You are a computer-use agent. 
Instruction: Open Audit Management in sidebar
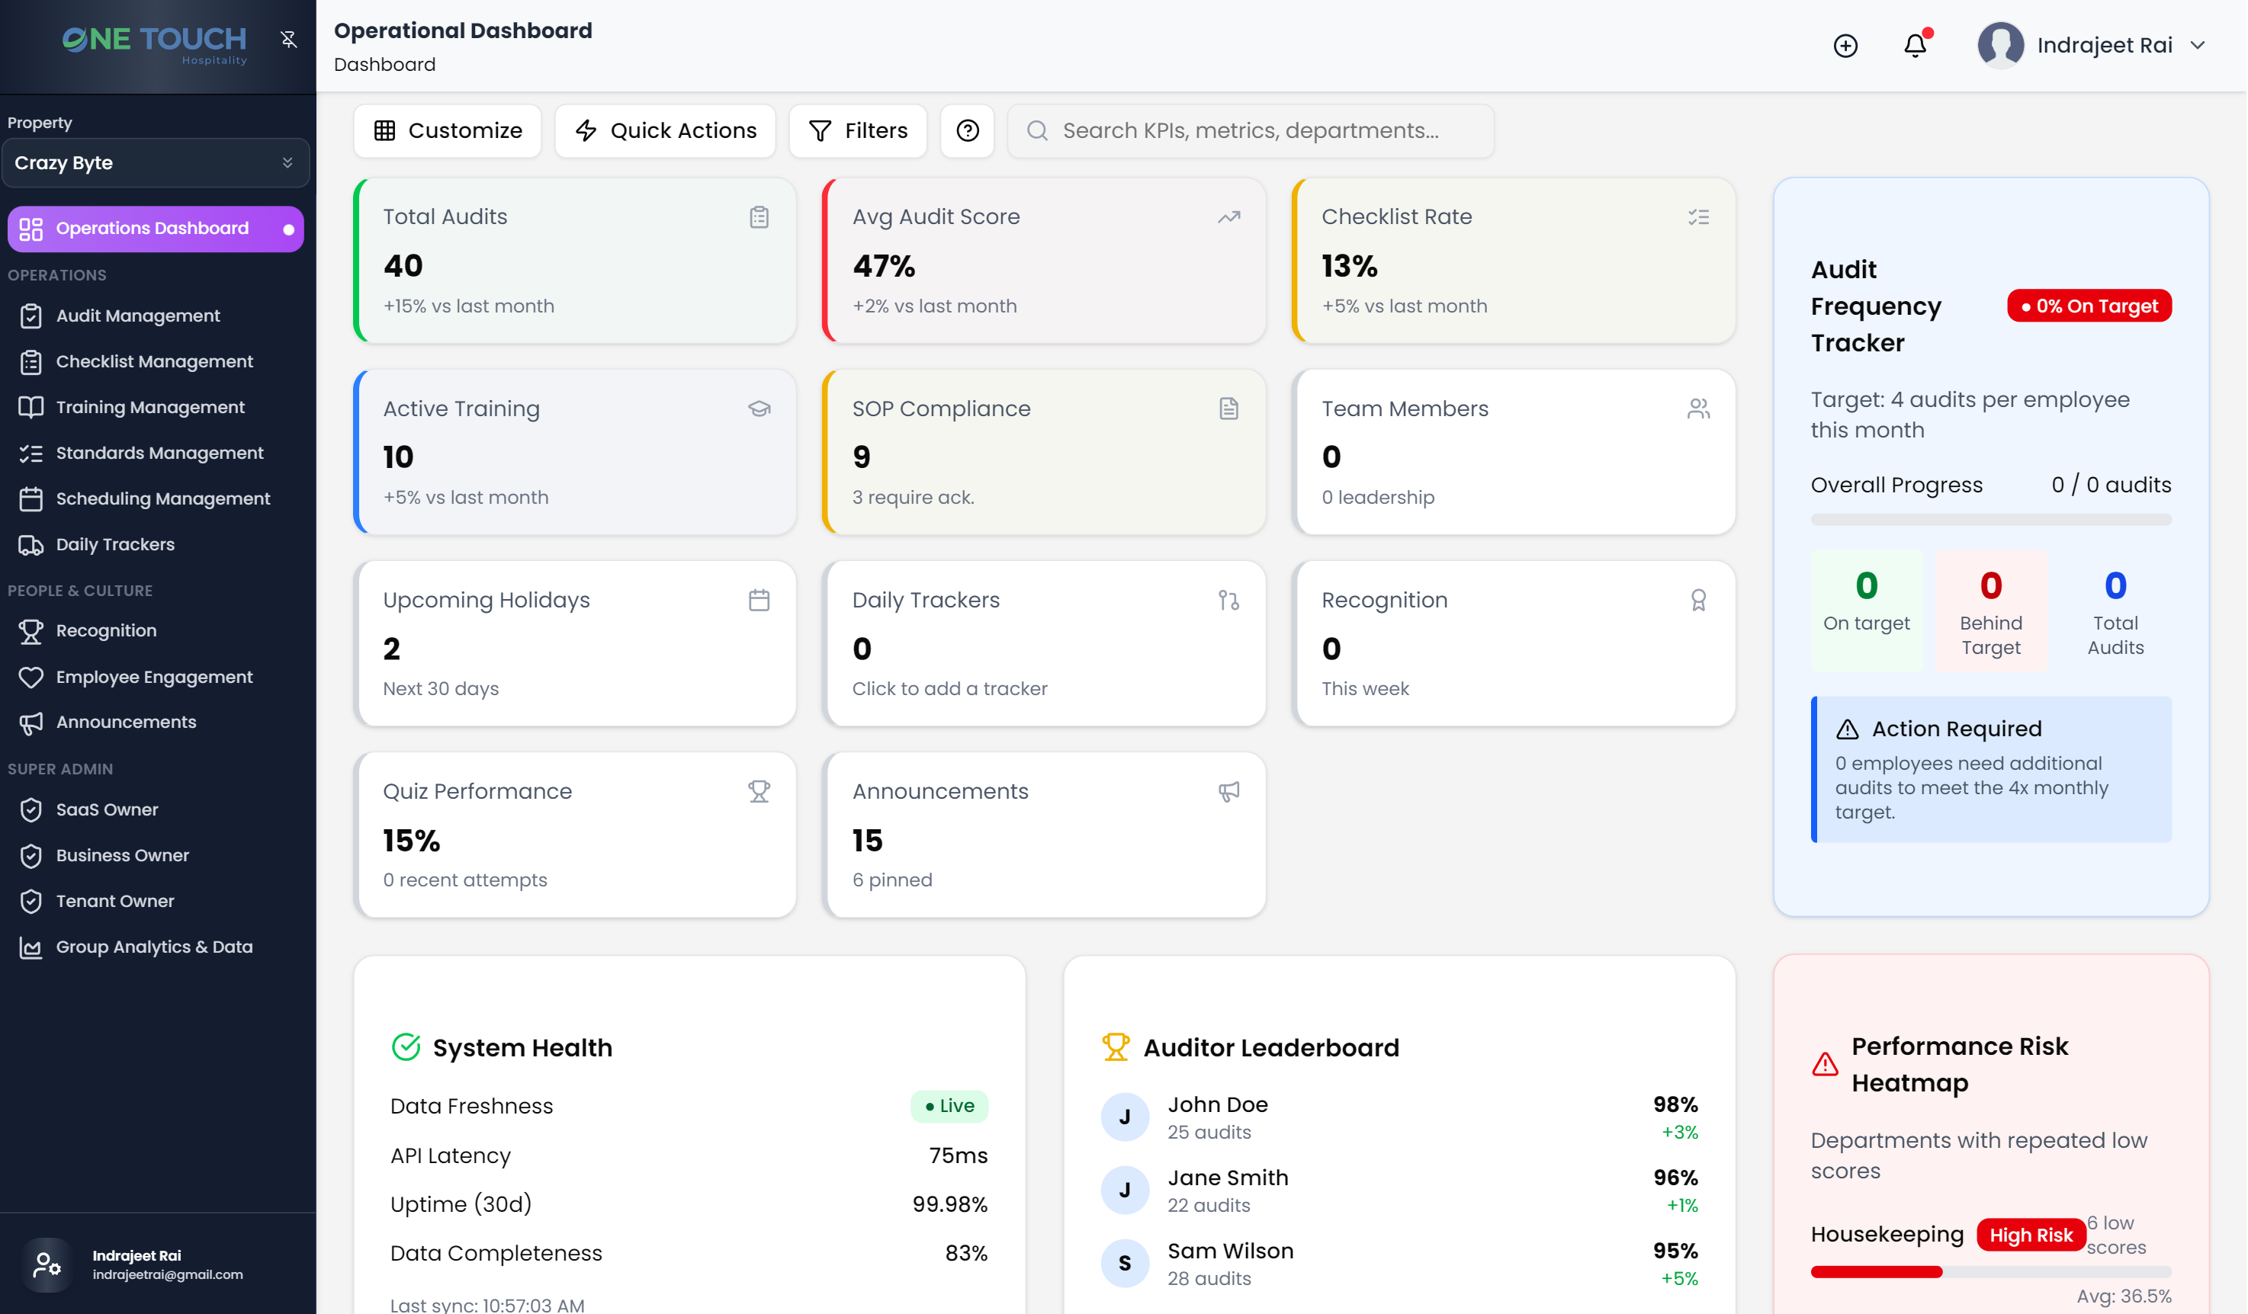point(137,316)
